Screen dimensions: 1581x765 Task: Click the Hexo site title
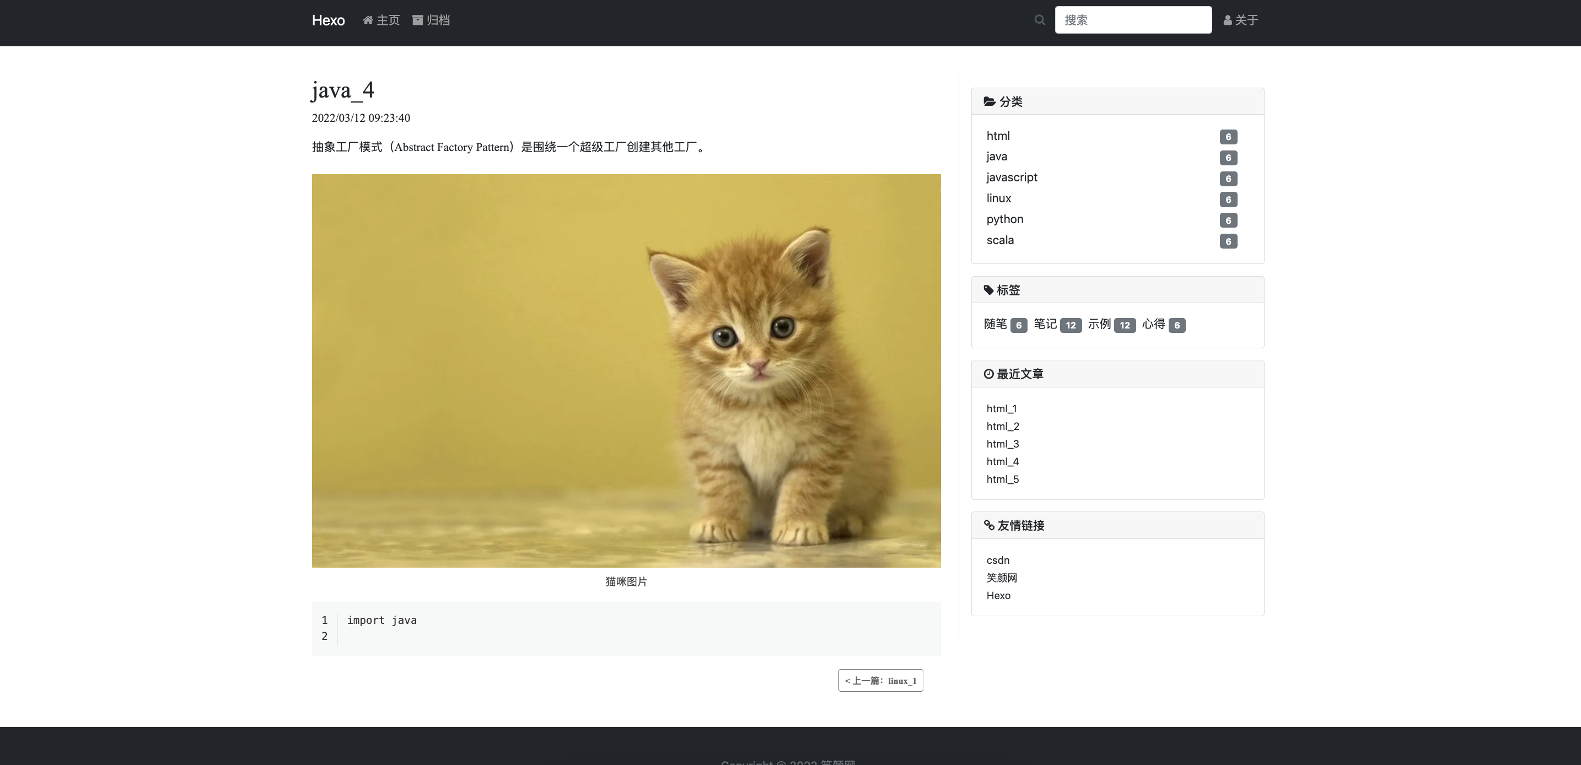(328, 20)
